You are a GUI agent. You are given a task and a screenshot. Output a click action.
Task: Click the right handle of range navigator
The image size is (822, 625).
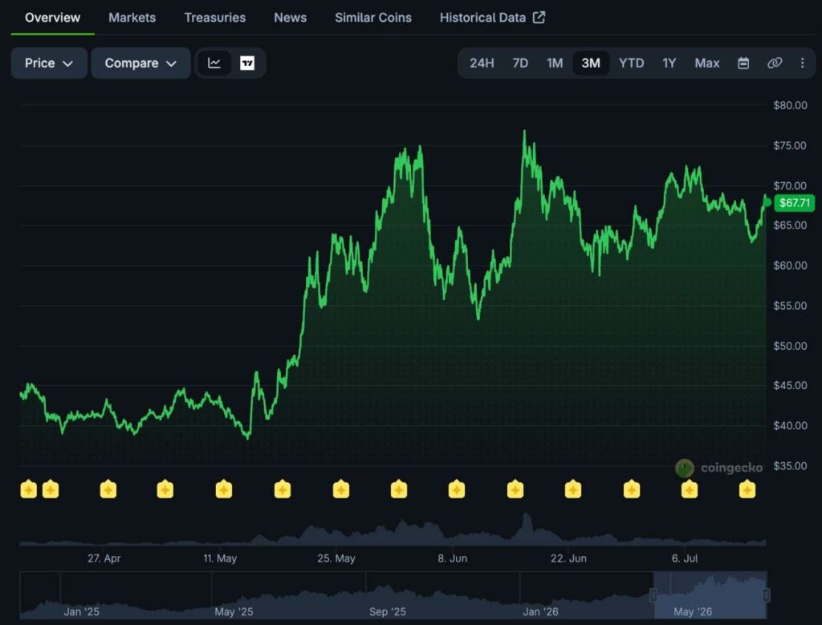767,595
